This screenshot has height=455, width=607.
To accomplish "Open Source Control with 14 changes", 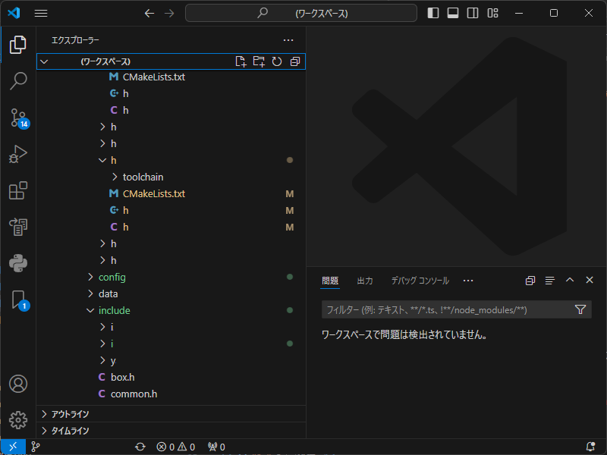I will point(17,118).
